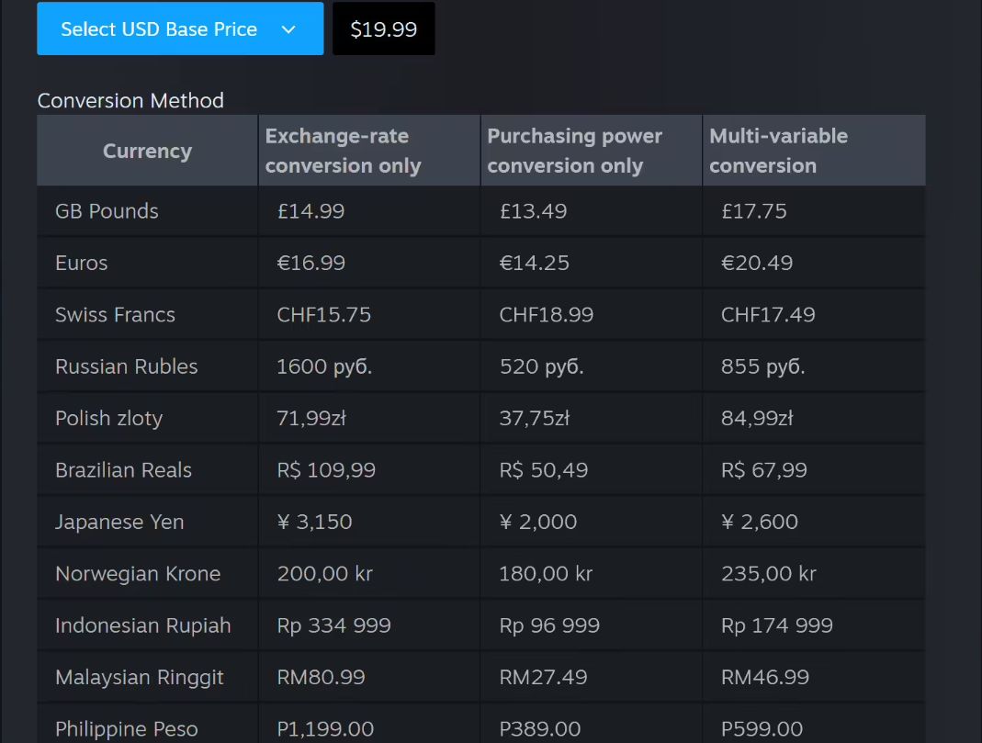Click the Indonesian Rupiah row label
The image size is (982, 743).
(x=143, y=625)
